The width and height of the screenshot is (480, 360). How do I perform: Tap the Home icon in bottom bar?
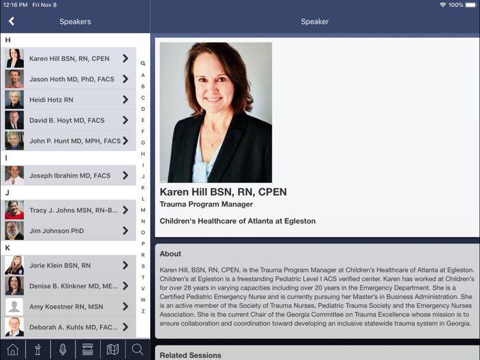click(12, 350)
